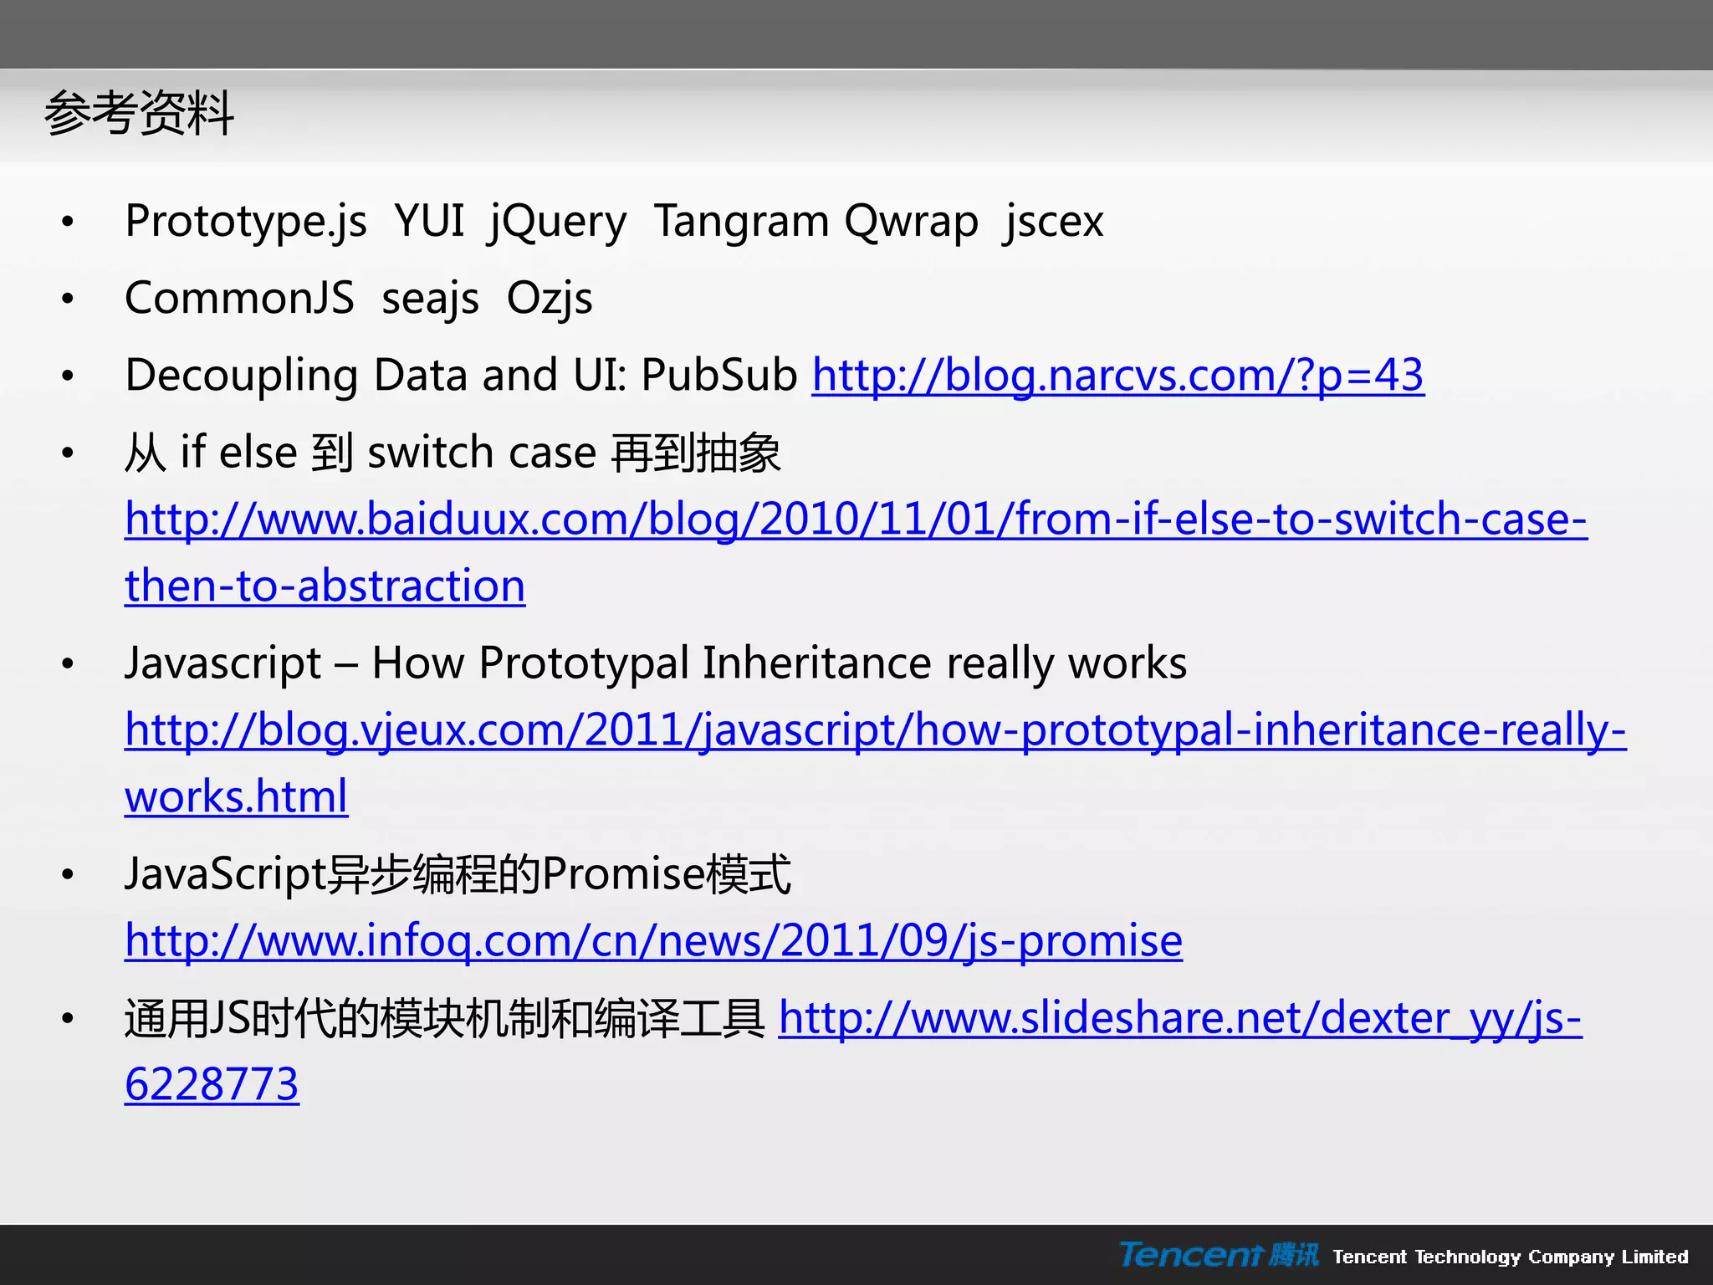Click the word 'Prototype.js'
Image resolution: width=1713 pixels, height=1285 pixels.
coord(246,222)
